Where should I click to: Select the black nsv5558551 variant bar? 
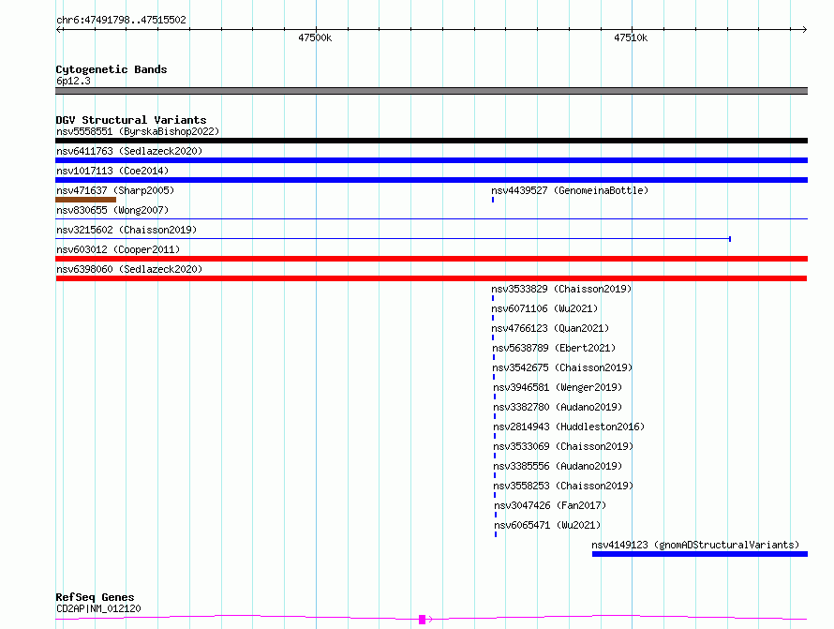431,141
